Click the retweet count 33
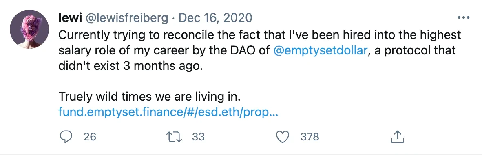The image size is (482, 155). pos(198,137)
